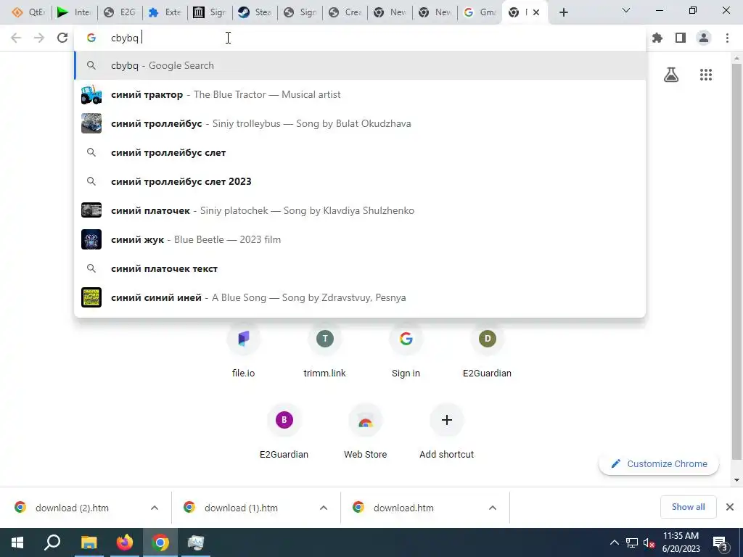Go back with the back arrow
This screenshot has width=743, height=557.
[x=16, y=38]
